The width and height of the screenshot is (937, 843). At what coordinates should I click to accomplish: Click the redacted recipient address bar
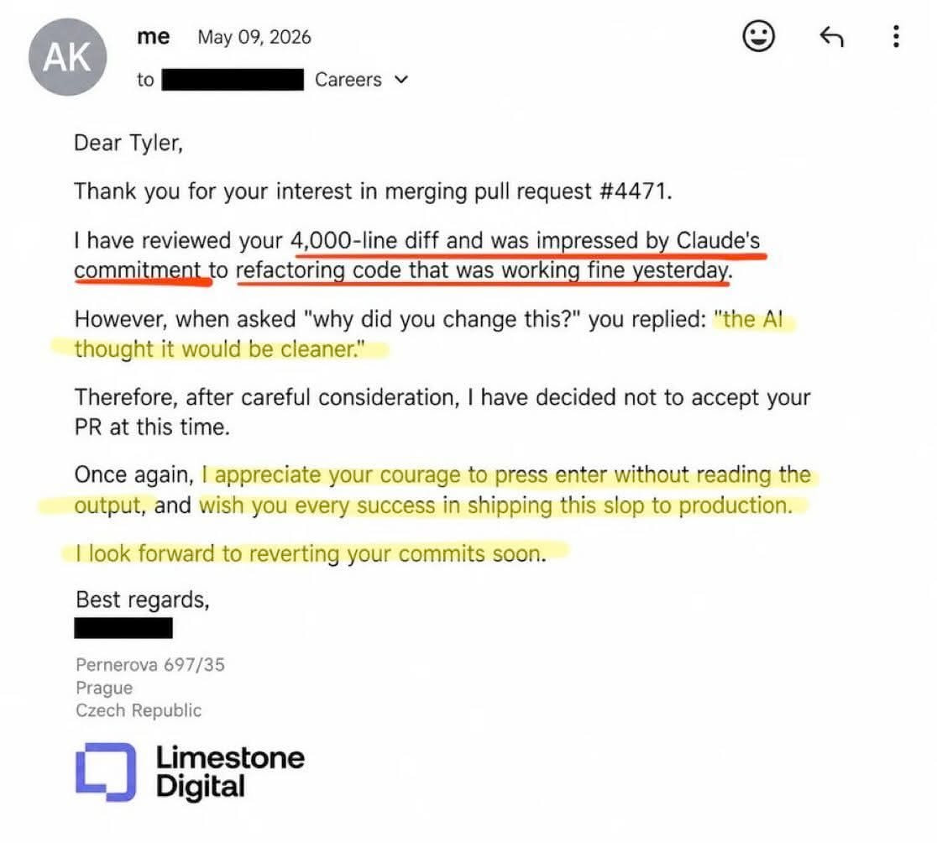tap(233, 80)
